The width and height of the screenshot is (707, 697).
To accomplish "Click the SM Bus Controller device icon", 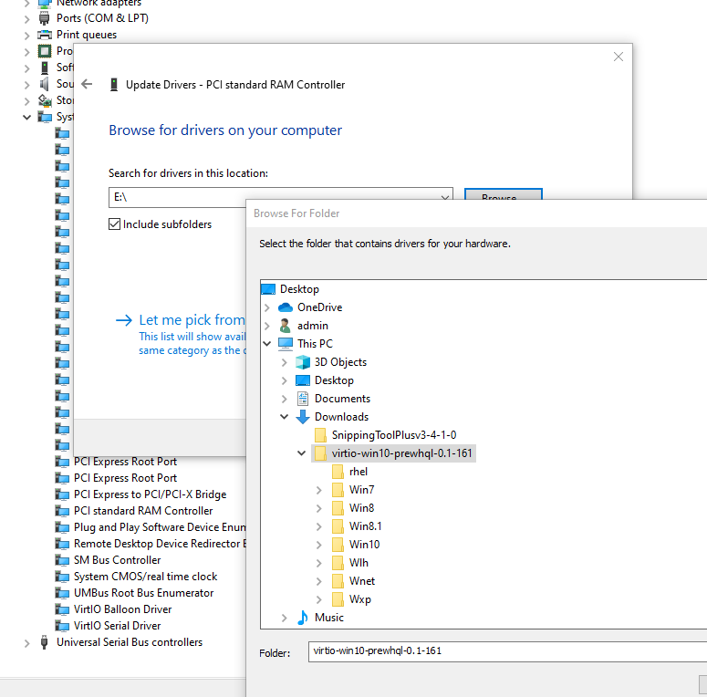I will pos(62,560).
